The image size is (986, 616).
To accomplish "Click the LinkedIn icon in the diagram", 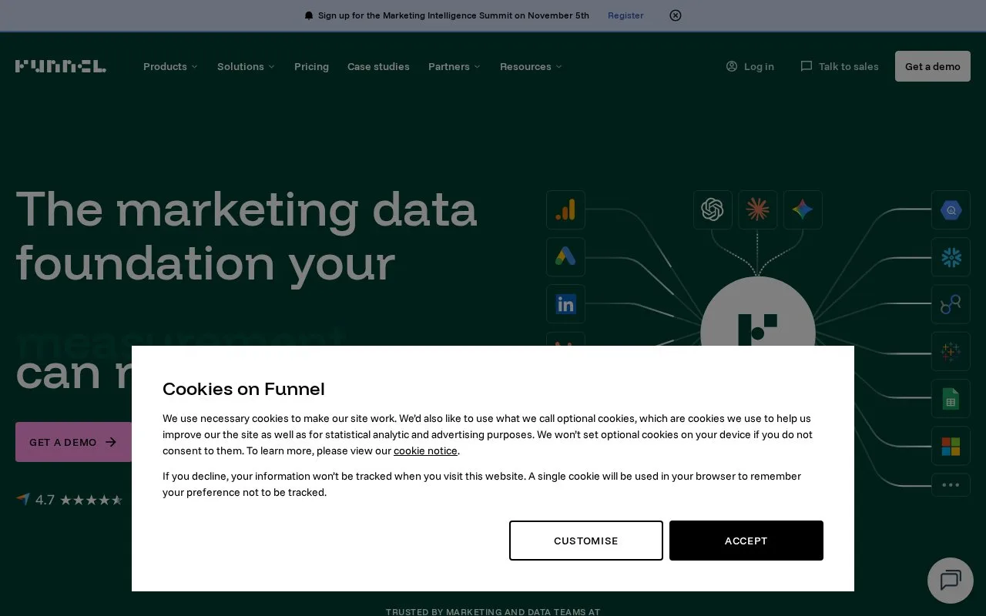I will point(565,304).
